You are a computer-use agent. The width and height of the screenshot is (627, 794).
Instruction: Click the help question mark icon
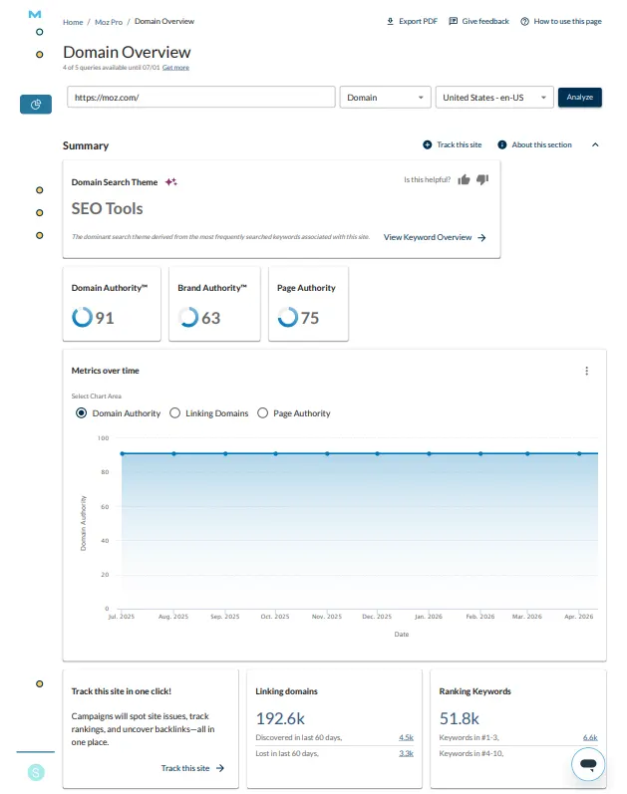(524, 21)
